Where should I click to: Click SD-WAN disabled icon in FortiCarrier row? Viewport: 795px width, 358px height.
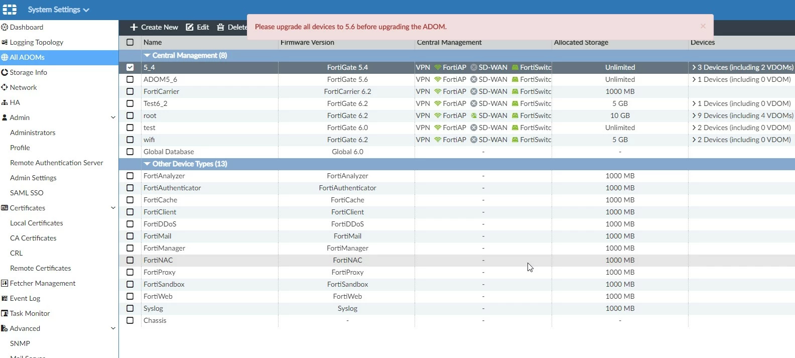coord(474,91)
